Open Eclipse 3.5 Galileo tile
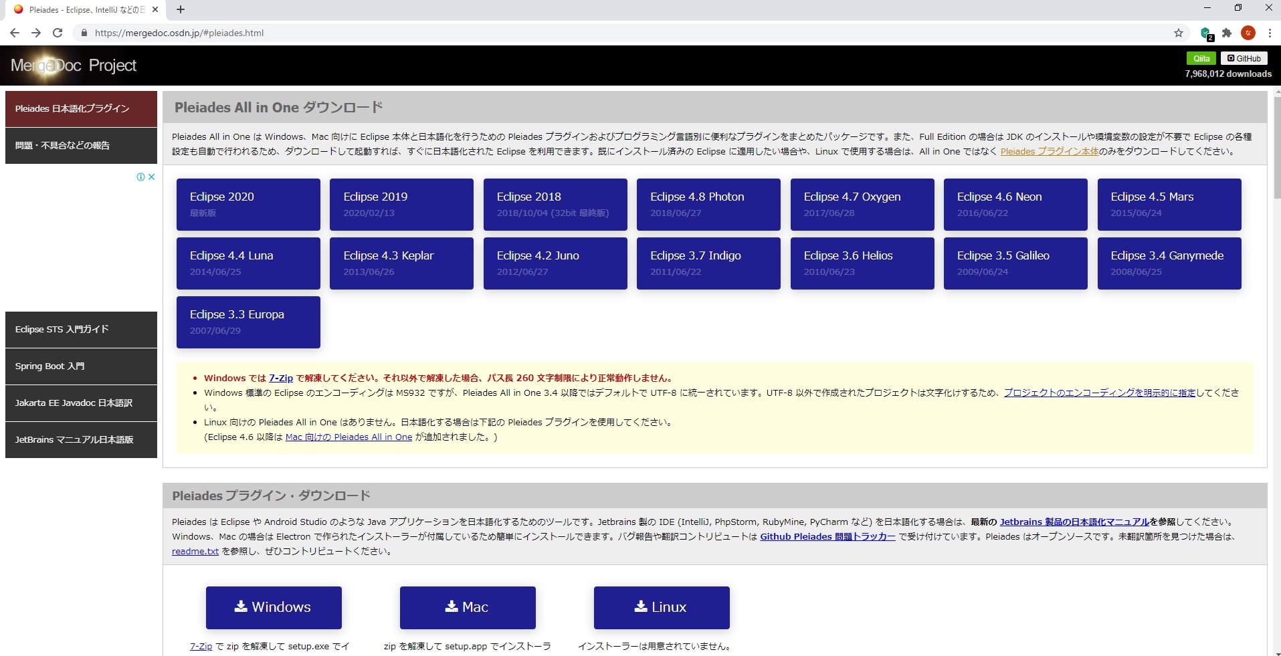The width and height of the screenshot is (1281, 656). (1015, 263)
